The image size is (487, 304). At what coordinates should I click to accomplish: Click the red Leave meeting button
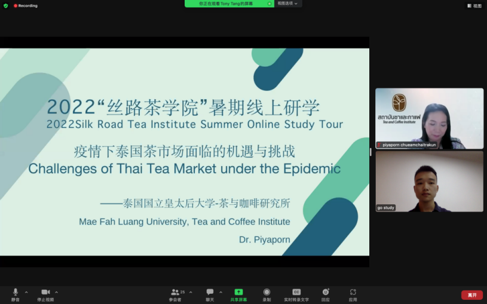[x=472, y=295]
